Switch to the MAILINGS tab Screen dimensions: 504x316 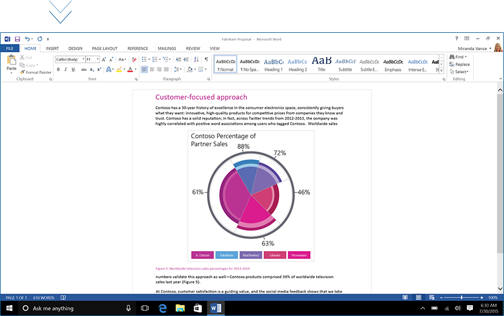167,49
